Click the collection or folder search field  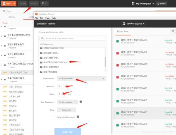click(x=72, y=38)
